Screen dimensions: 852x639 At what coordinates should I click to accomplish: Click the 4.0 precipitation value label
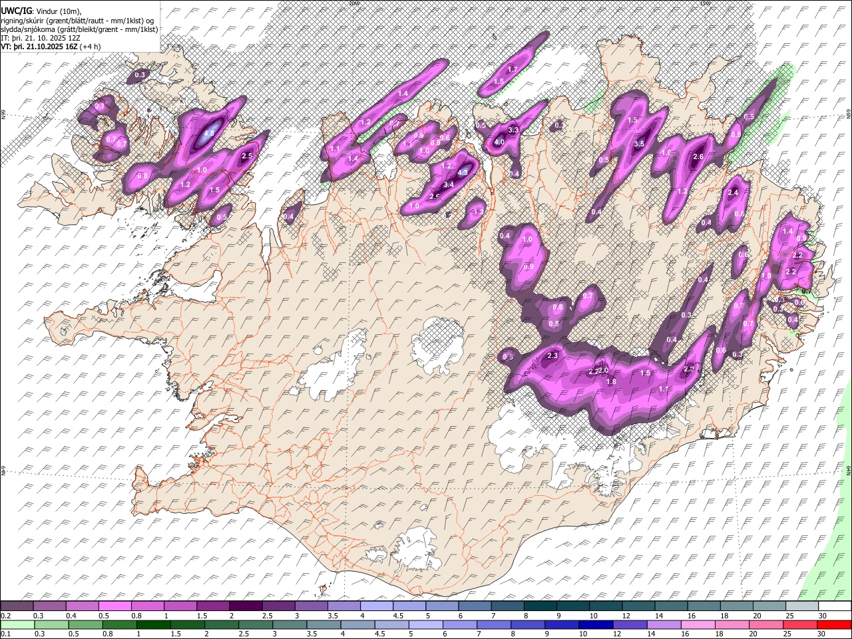pyautogui.click(x=499, y=142)
